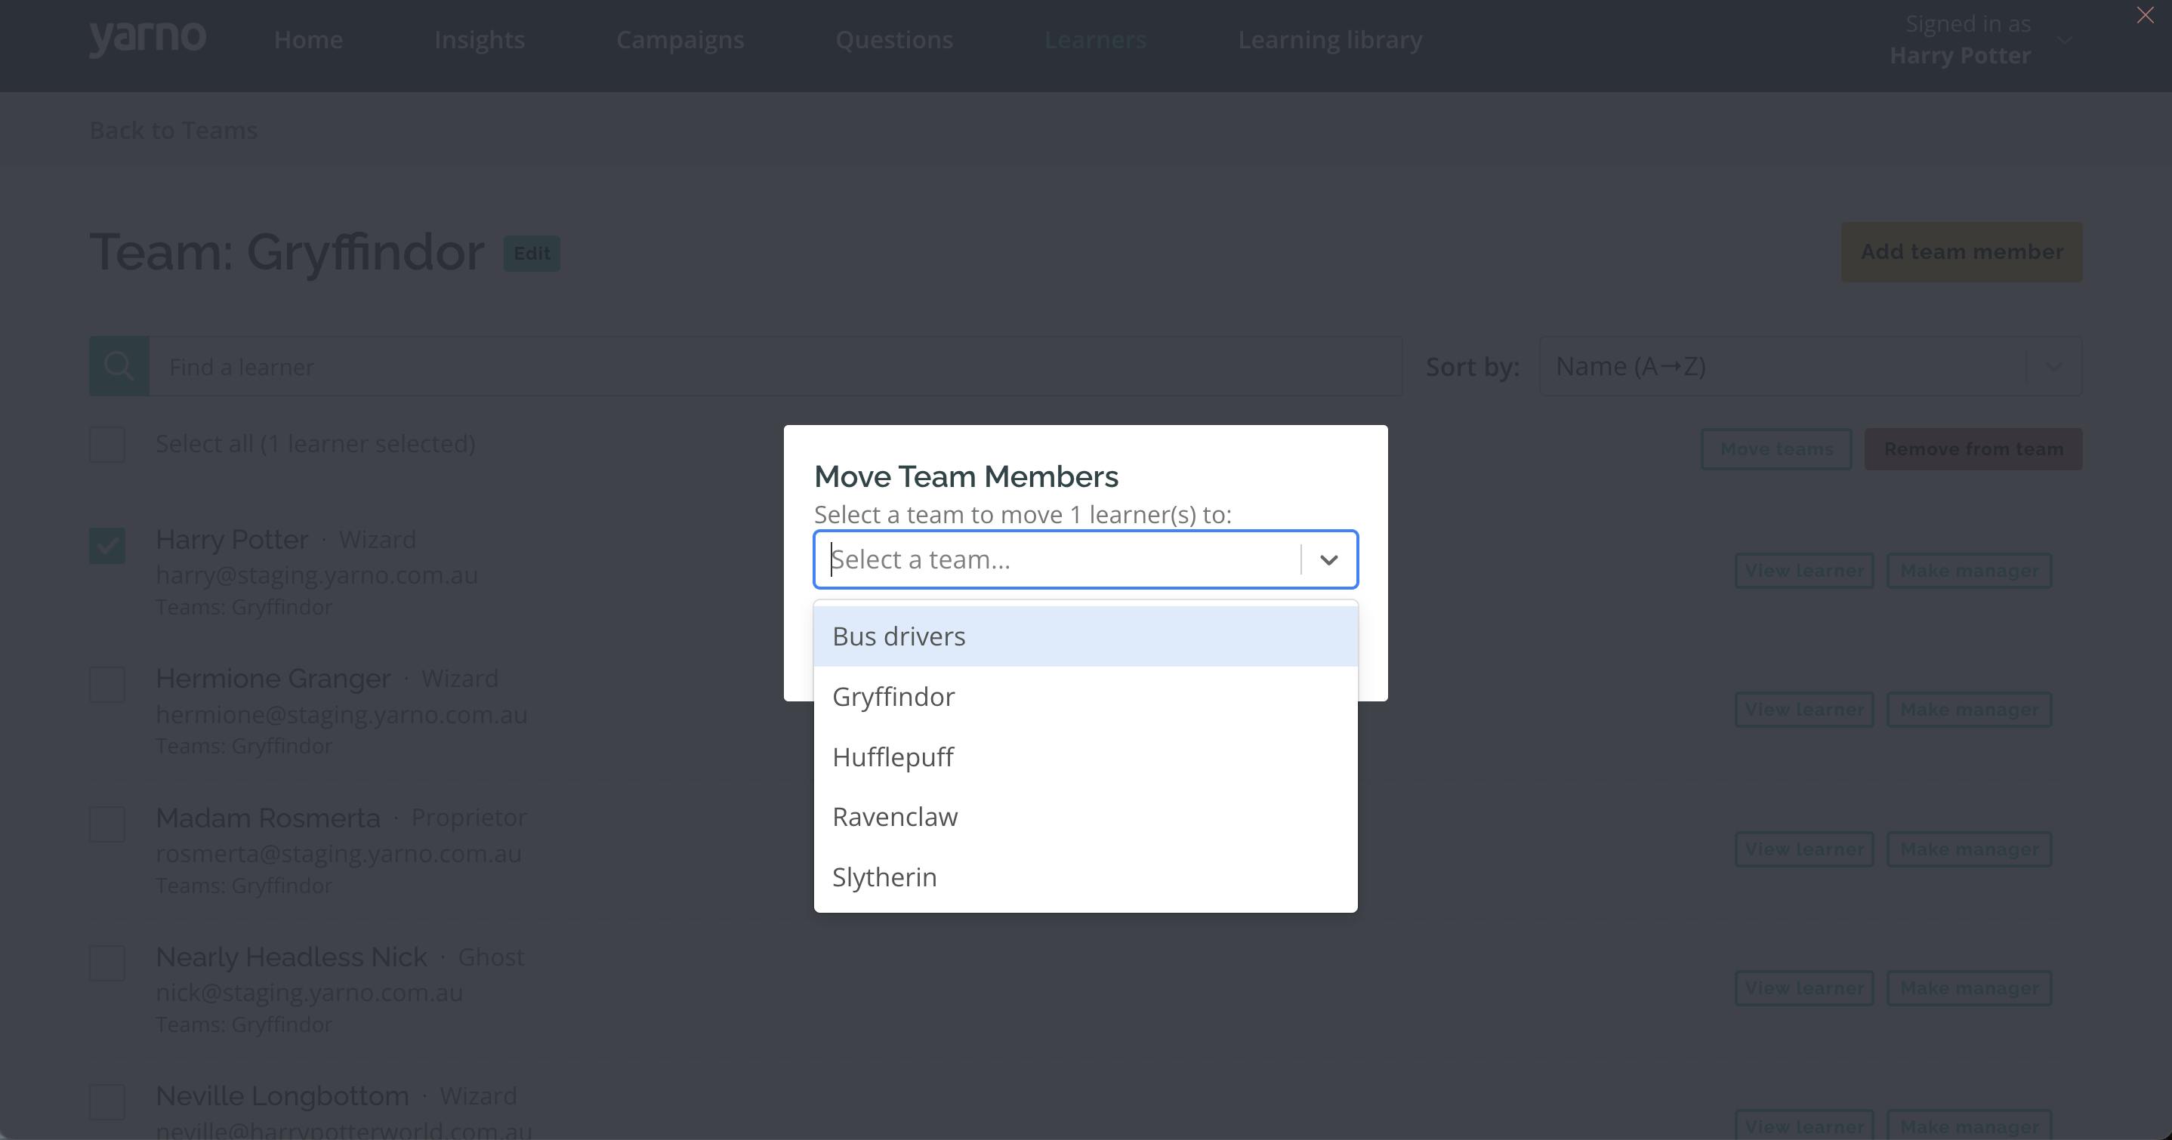Check the Neville Longbottom checkbox
This screenshot has width=2172, height=1140.
(x=107, y=1102)
